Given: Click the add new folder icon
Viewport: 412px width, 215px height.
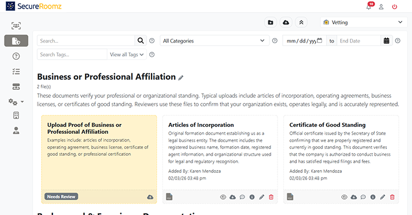Looking at the screenshot, I should pos(270,23).
